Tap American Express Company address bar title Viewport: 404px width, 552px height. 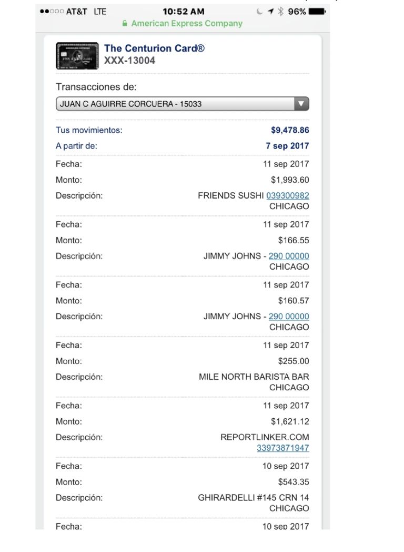click(187, 24)
